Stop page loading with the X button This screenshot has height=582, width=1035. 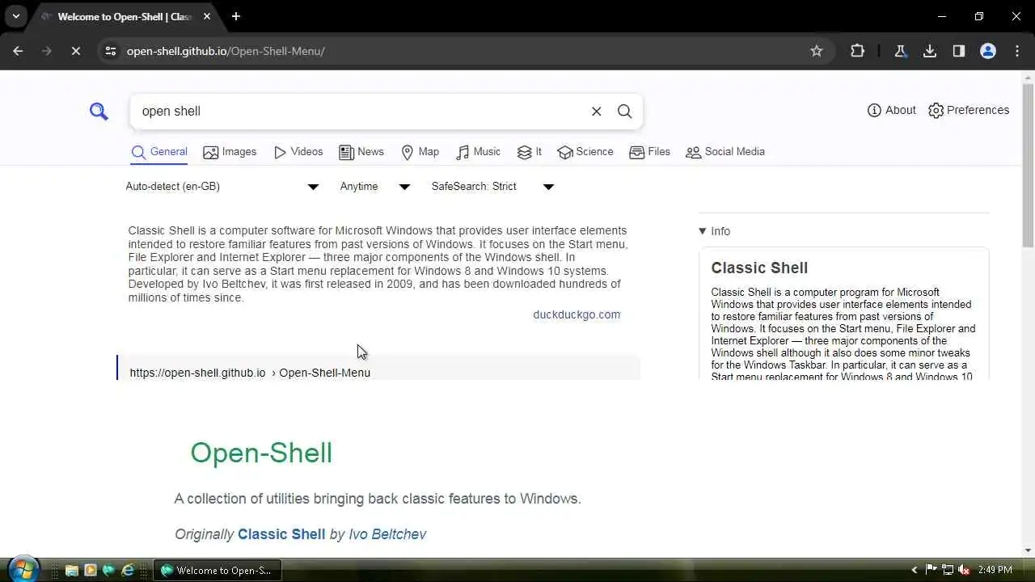pyautogui.click(x=75, y=51)
